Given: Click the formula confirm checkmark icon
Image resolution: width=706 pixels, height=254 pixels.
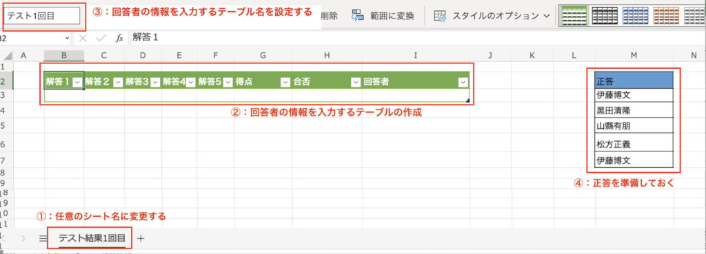Looking at the screenshot, I should click(101, 39).
